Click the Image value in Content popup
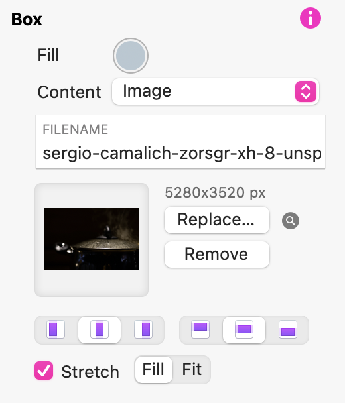Viewport: 345px width, 403px height. coord(147,91)
